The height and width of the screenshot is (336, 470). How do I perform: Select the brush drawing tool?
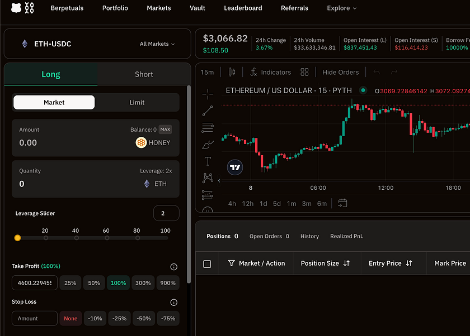[x=208, y=145]
